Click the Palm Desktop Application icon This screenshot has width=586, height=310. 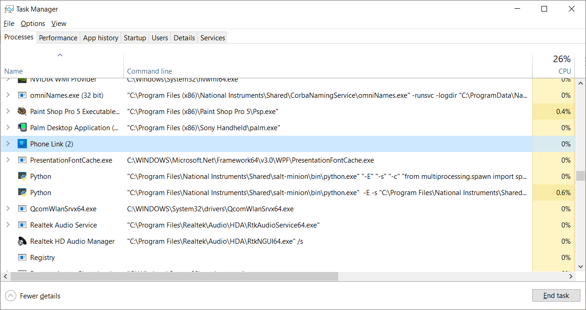pyautogui.click(x=22, y=127)
